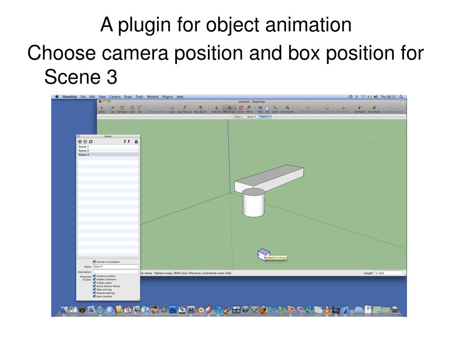
Task: Choose the Pan tool
Action: (267, 109)
